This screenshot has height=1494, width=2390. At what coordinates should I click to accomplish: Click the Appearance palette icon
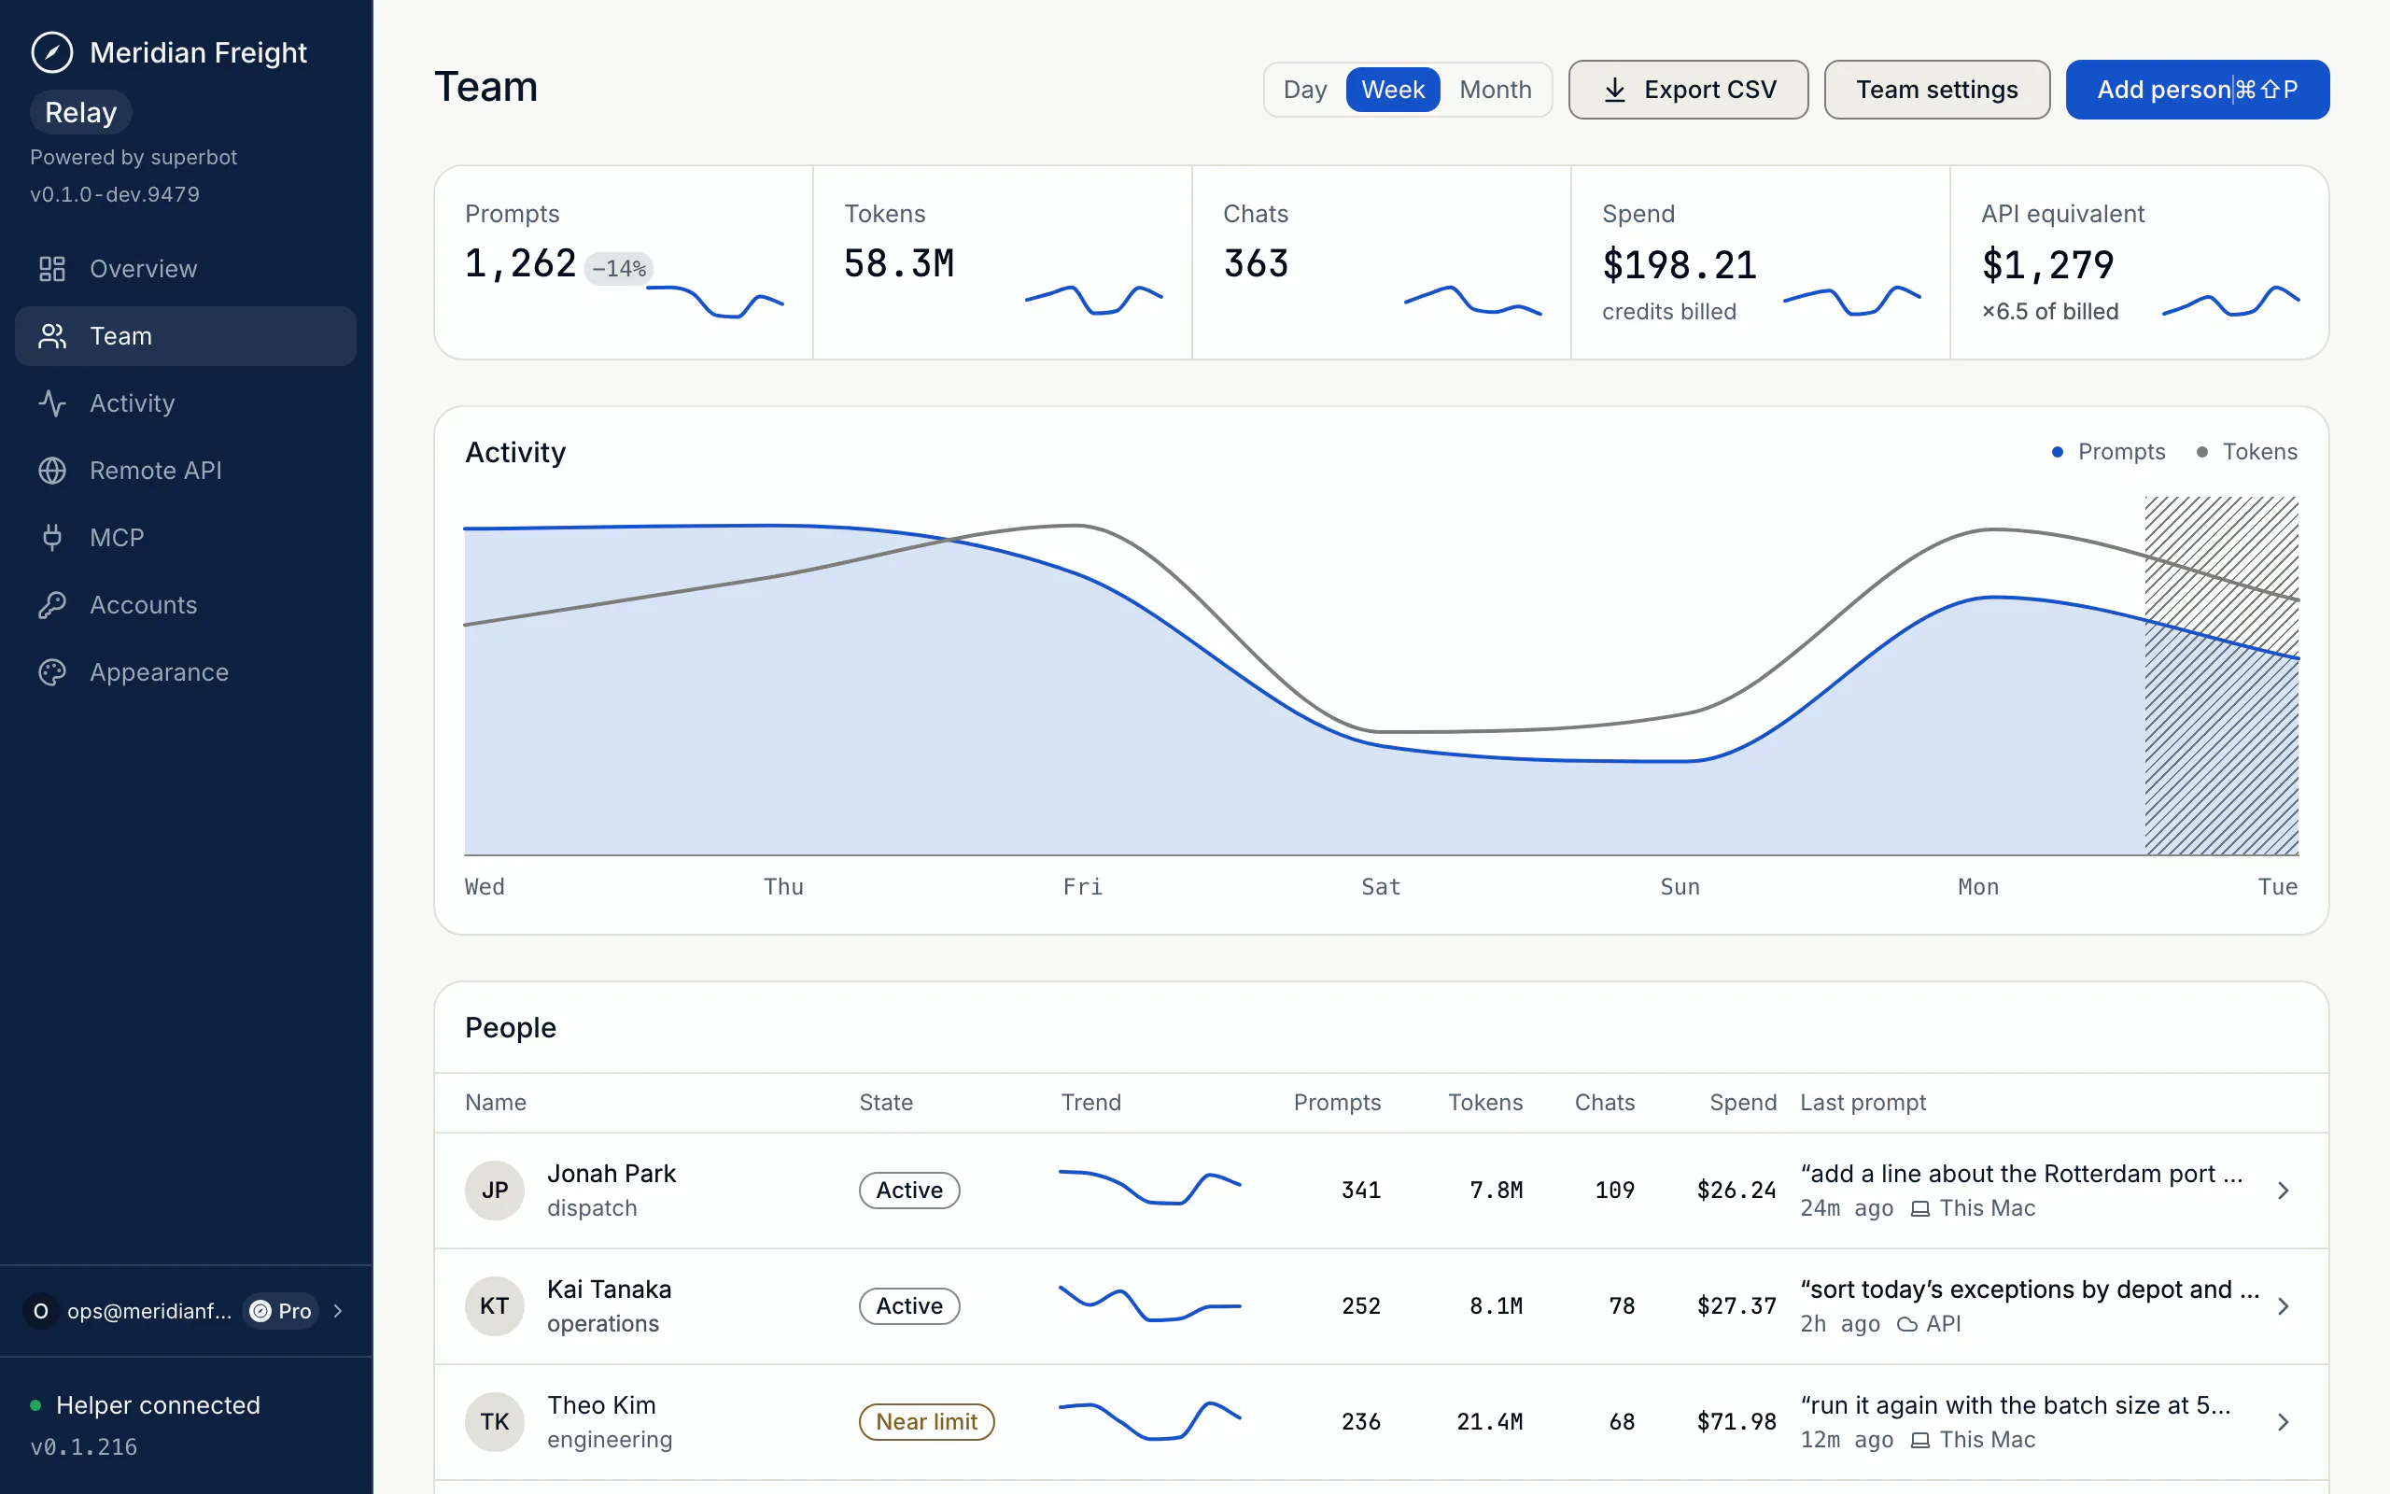[52, 672]
